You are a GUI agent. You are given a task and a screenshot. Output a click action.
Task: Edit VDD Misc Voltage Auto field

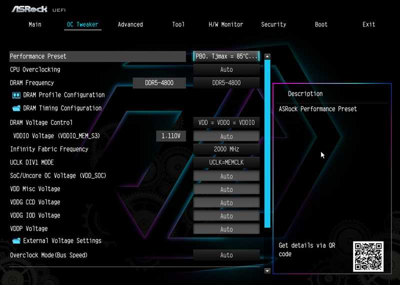tap(226, 189)
